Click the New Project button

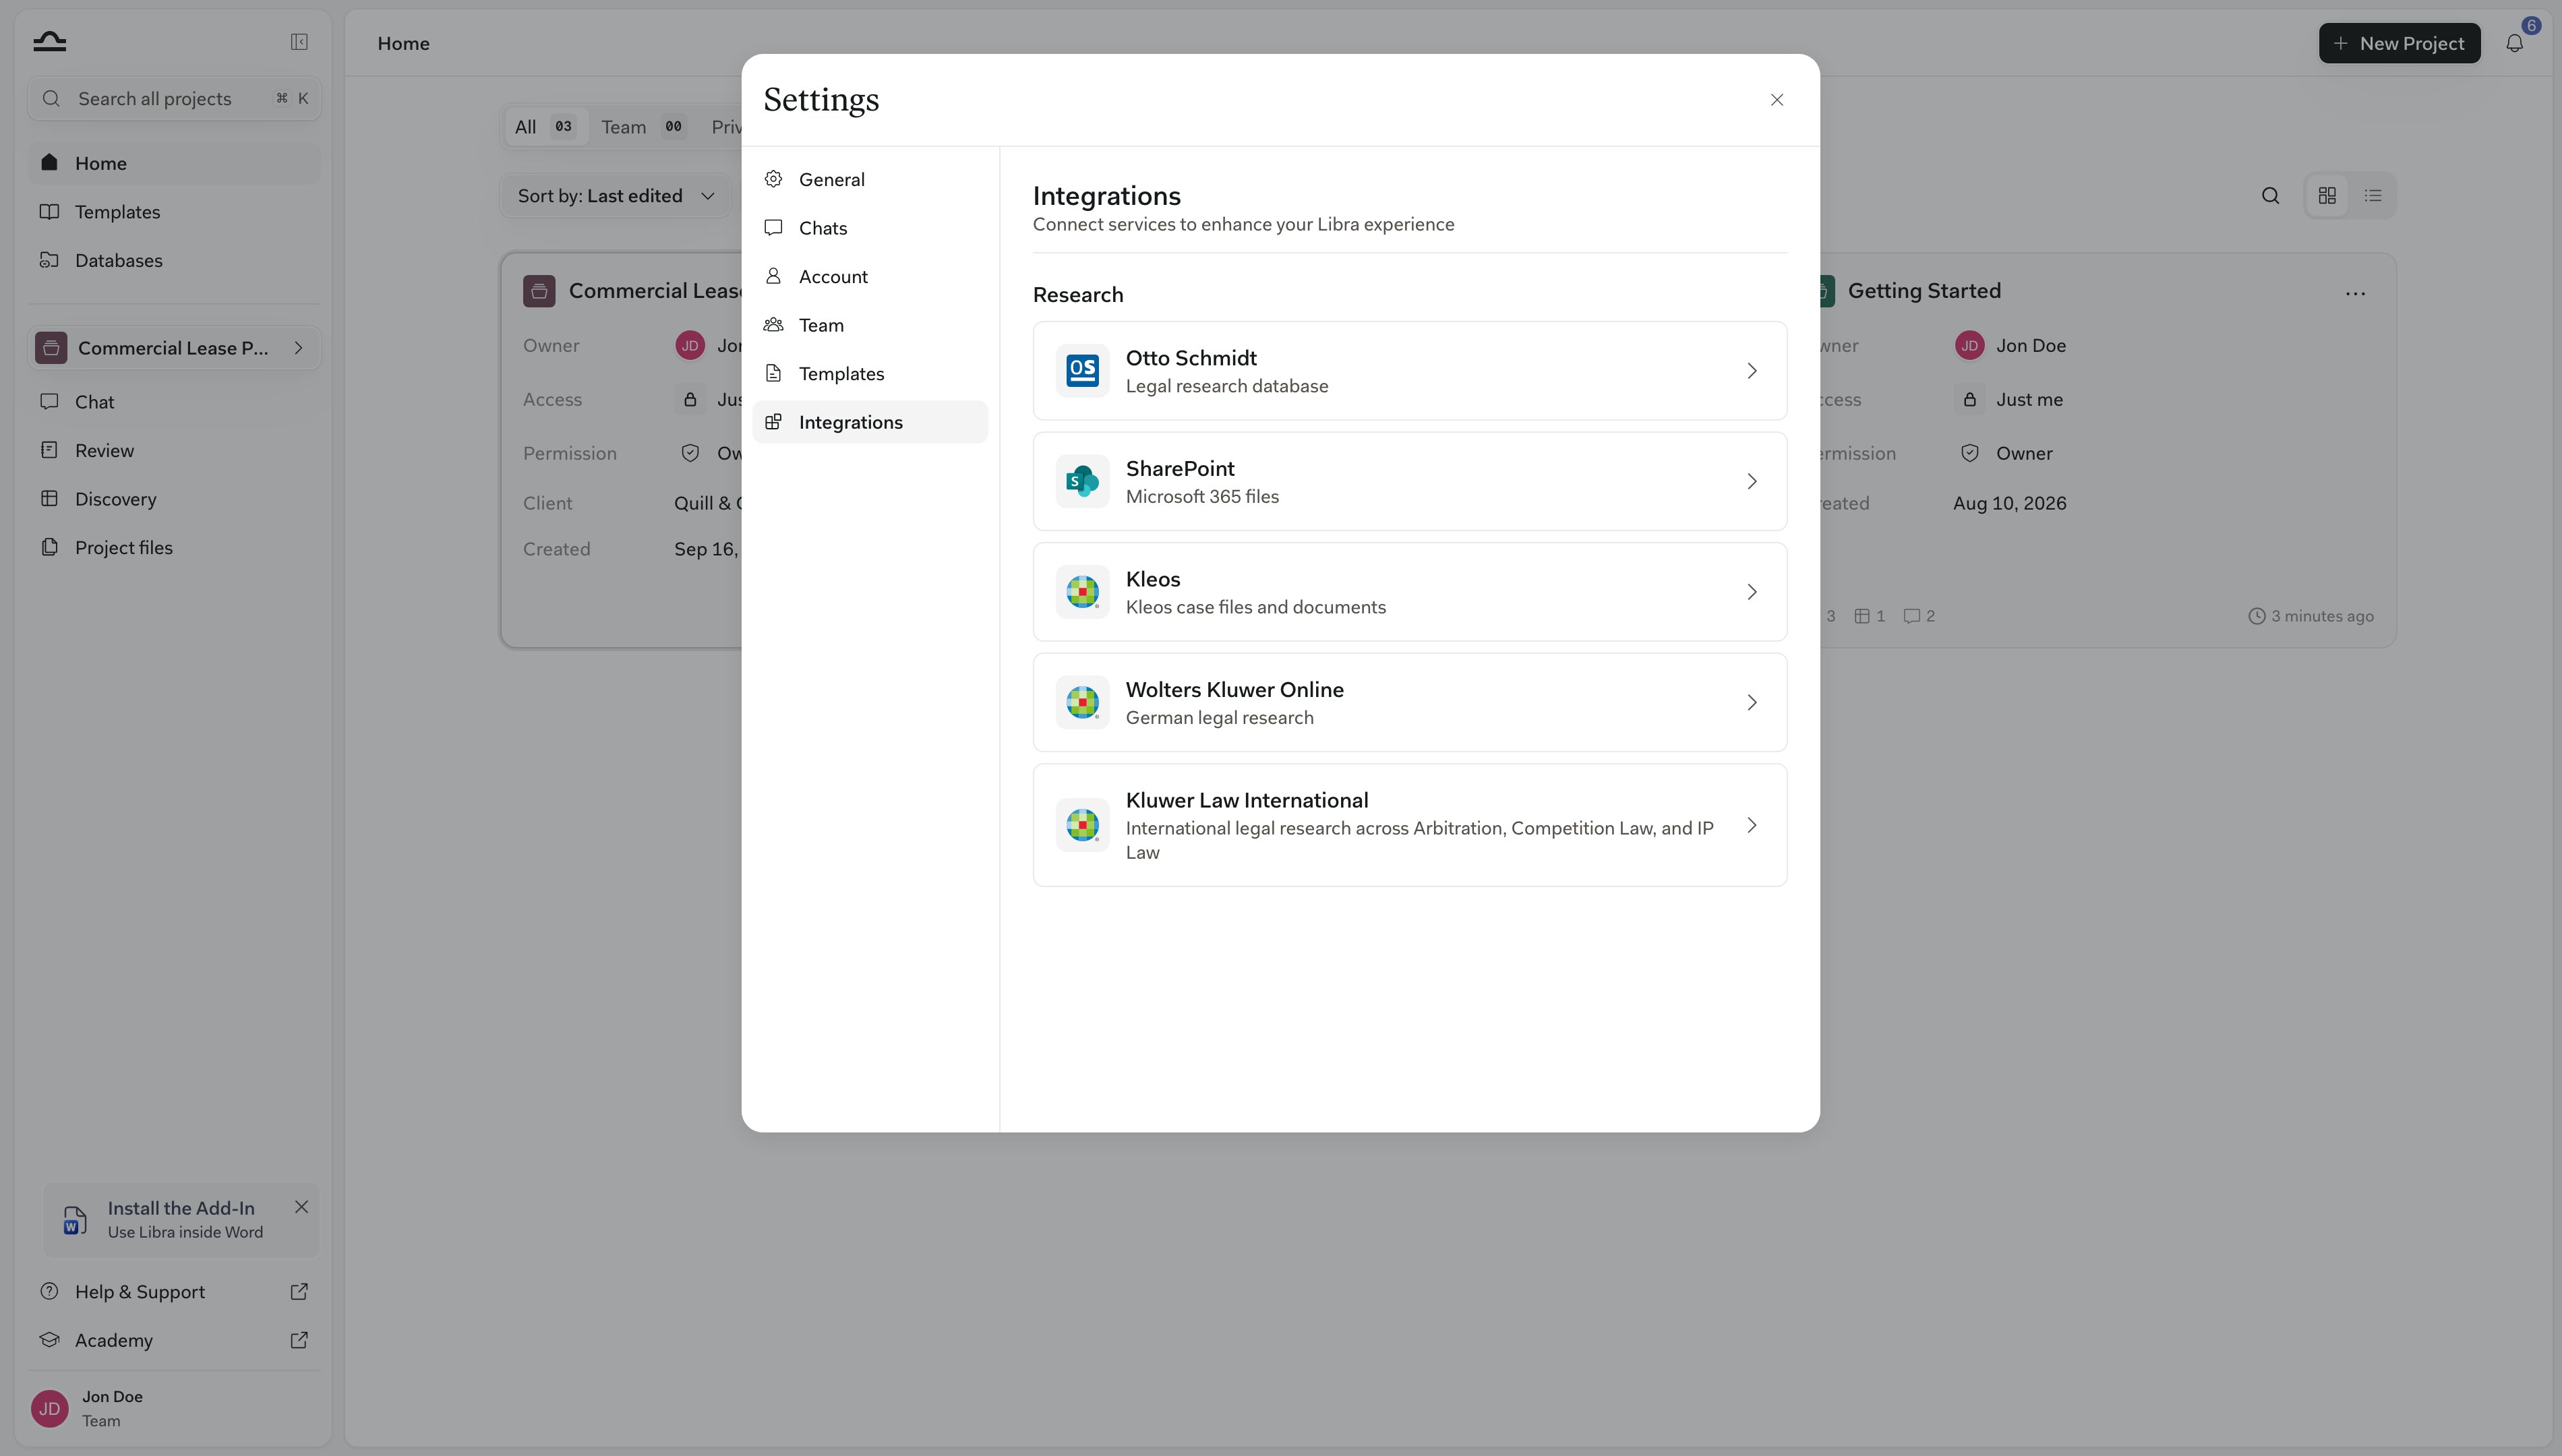[x=2399, y=43]
